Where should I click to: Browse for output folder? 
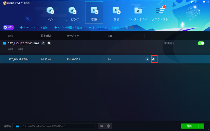point(102,126)
